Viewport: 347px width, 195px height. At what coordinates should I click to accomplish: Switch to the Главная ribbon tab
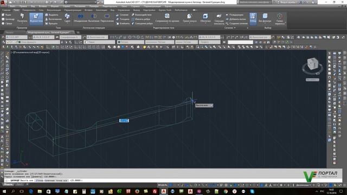6,10
